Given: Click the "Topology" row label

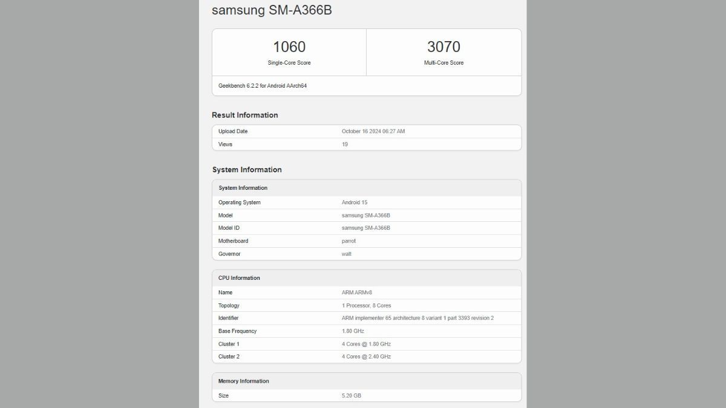Looking at the screenshot, I should coord(229,306).
